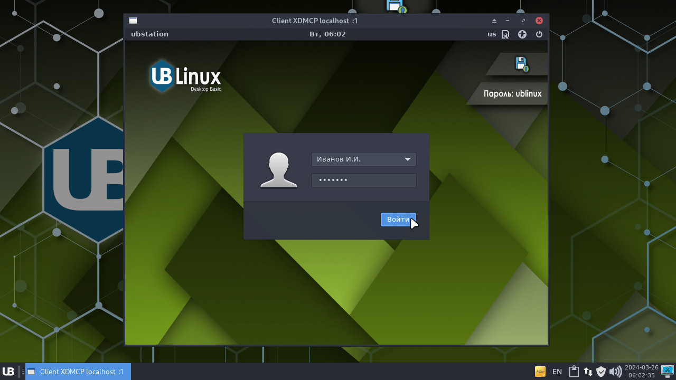Maximize the Client XDMCP window

523,21
